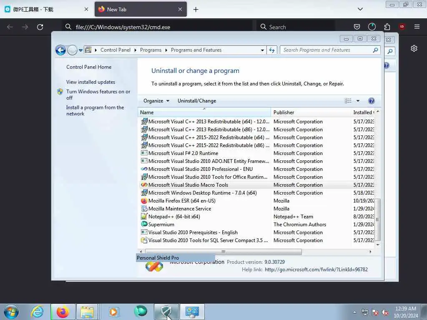The width and height of the screenshot is (427, 320).
Task: Click the Supermium icon in program list
Action: pos(144,224)
